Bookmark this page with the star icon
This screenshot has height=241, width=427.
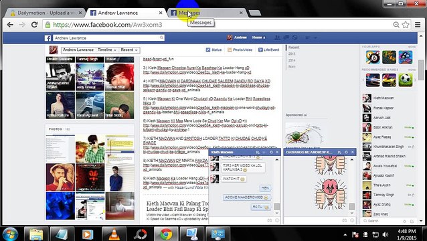pos(406,25)
